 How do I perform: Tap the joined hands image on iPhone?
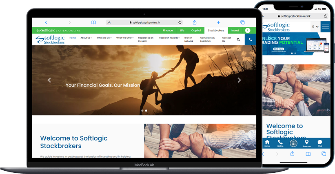(x=296, y=90)
